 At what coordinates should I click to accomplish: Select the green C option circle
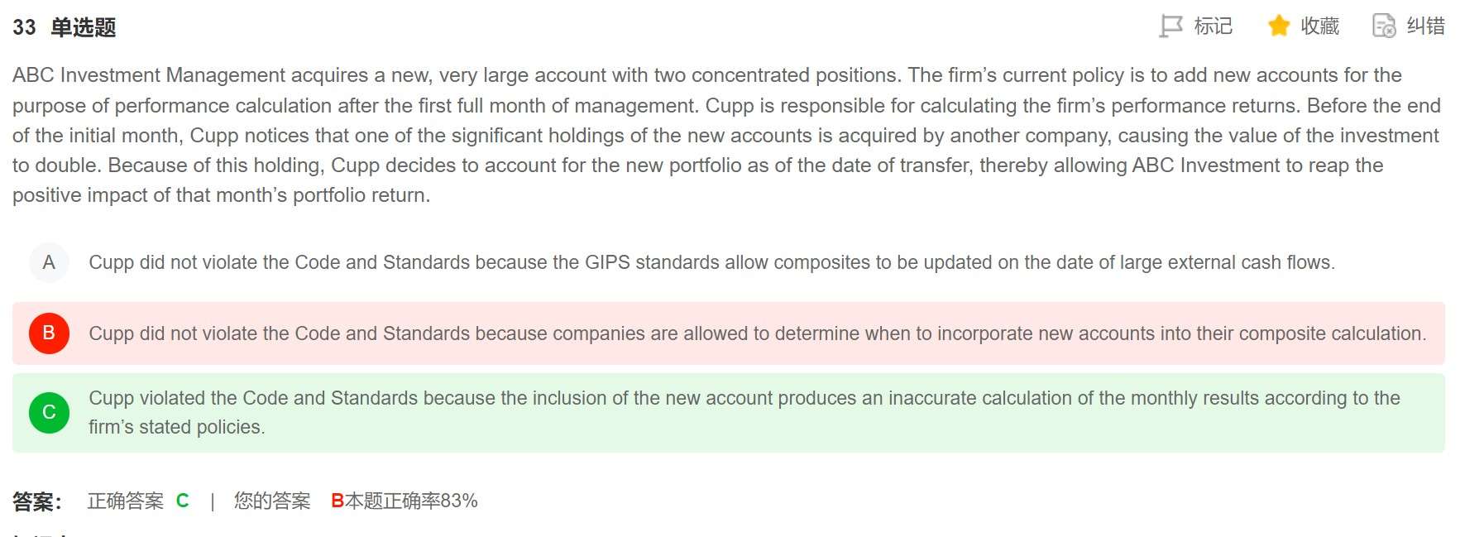point(49,412)
